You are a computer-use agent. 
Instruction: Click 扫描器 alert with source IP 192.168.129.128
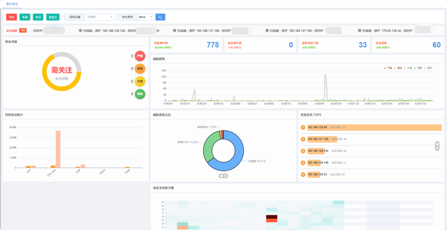point(119,30)
